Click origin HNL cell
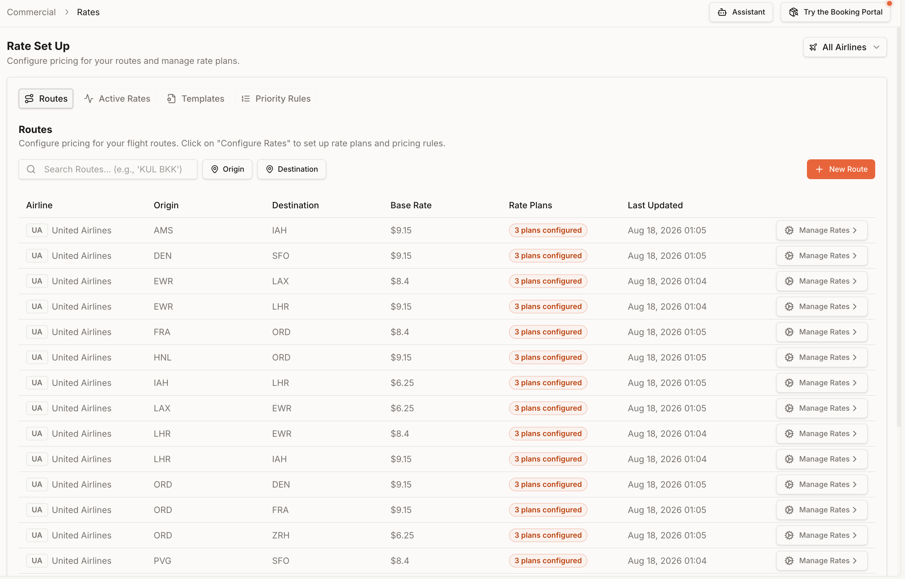905x579 pixels. click(163, 357)
